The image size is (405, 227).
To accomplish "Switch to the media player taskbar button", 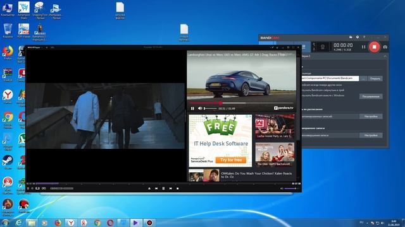I will (x=136, y=223).
